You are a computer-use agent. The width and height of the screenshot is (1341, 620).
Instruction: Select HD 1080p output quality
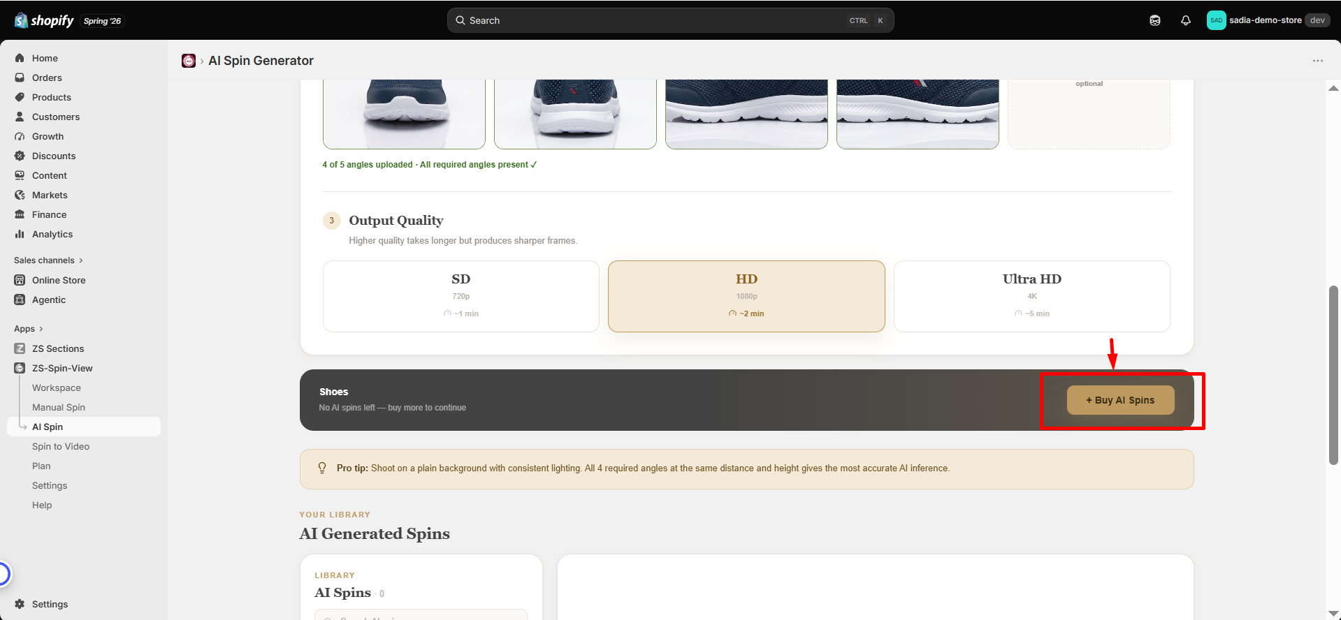(x=746, y=296)
